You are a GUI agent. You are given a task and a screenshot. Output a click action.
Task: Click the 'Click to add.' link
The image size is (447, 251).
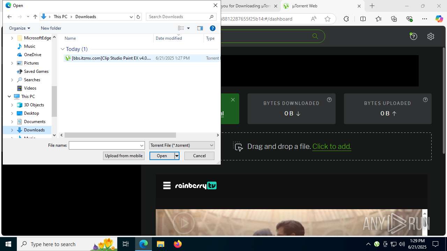(332, 146)
